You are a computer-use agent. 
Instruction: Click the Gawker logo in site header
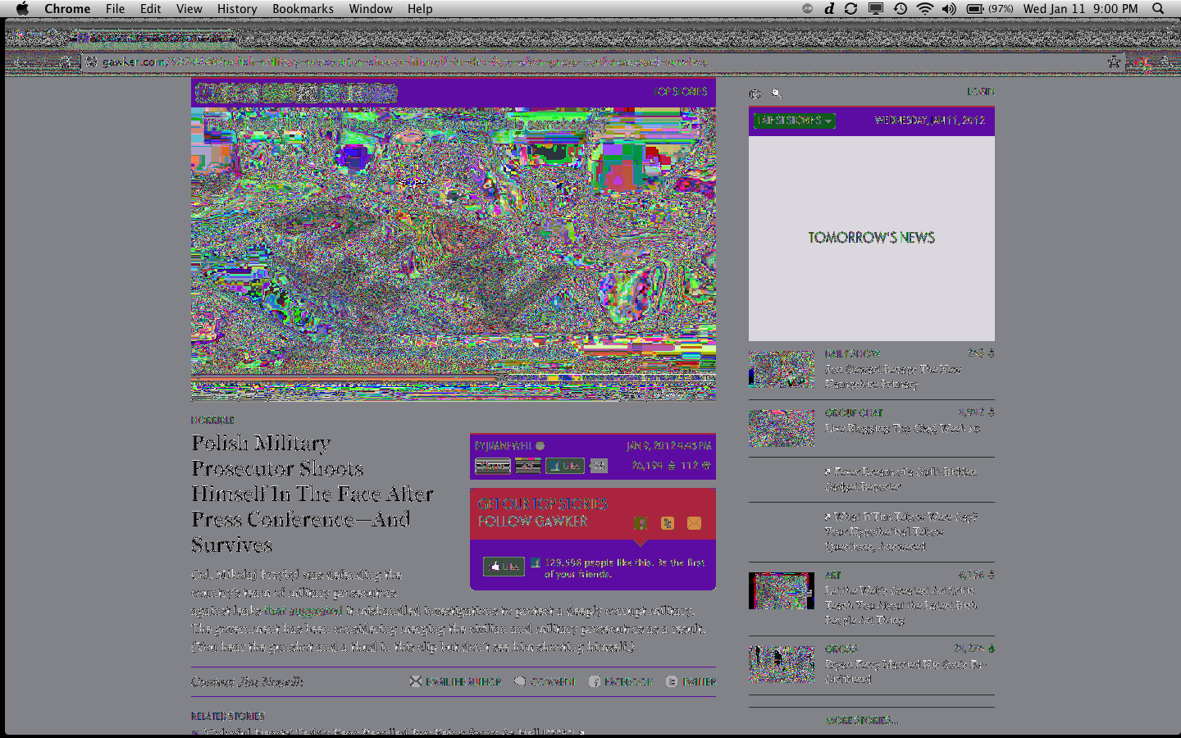(296, 93)
